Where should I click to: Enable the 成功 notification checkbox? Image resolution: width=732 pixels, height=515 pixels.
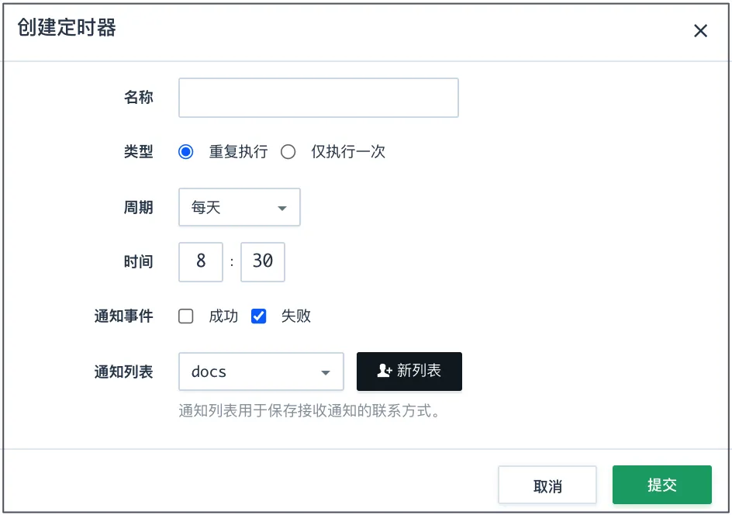coord(185,316)
